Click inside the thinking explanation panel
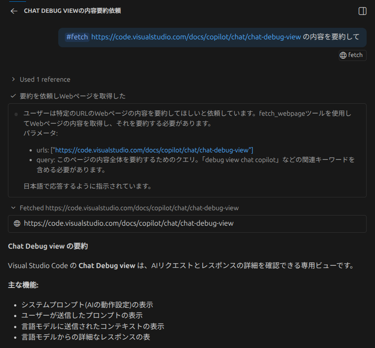375x348 pixels. coord(187,150)
